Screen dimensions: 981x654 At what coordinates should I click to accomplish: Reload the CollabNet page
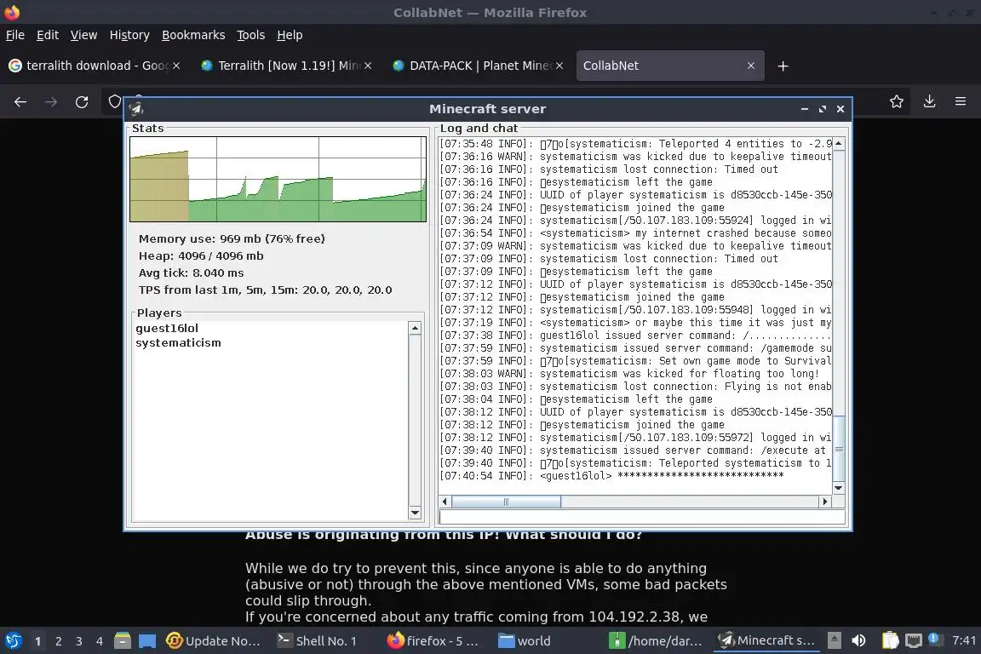82,102
